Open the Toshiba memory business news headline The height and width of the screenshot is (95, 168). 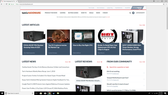click(x=46, y=67)
